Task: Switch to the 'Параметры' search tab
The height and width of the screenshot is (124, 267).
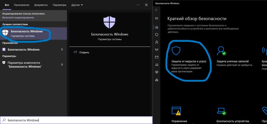Action: [59, 5]
